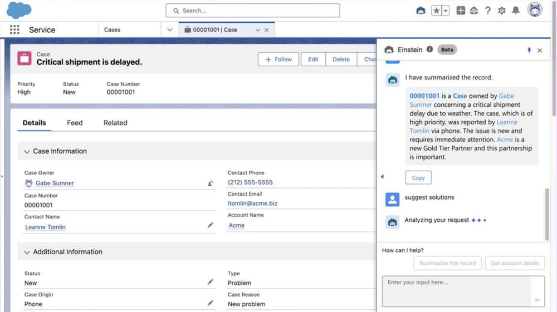Edit Case Origin with pencil icon
Screen dimensions: 557x312
pyautogui.click(x=211, y=303)
